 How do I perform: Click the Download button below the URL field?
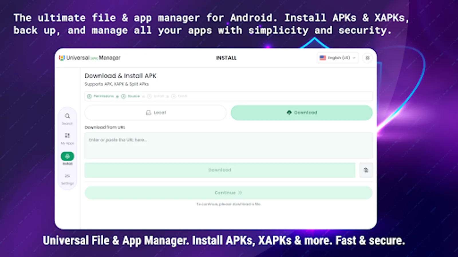(x=220, y=170)
